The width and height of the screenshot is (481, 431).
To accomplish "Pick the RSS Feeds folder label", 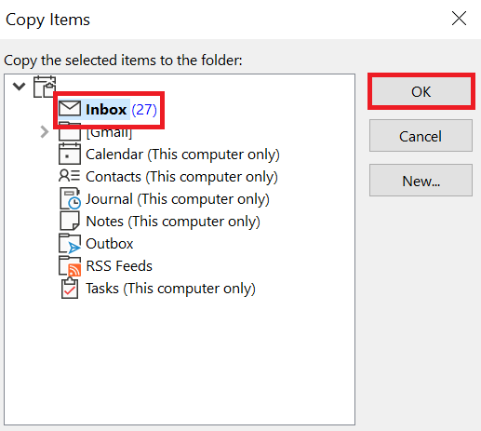I will click(x=119, y=266).
